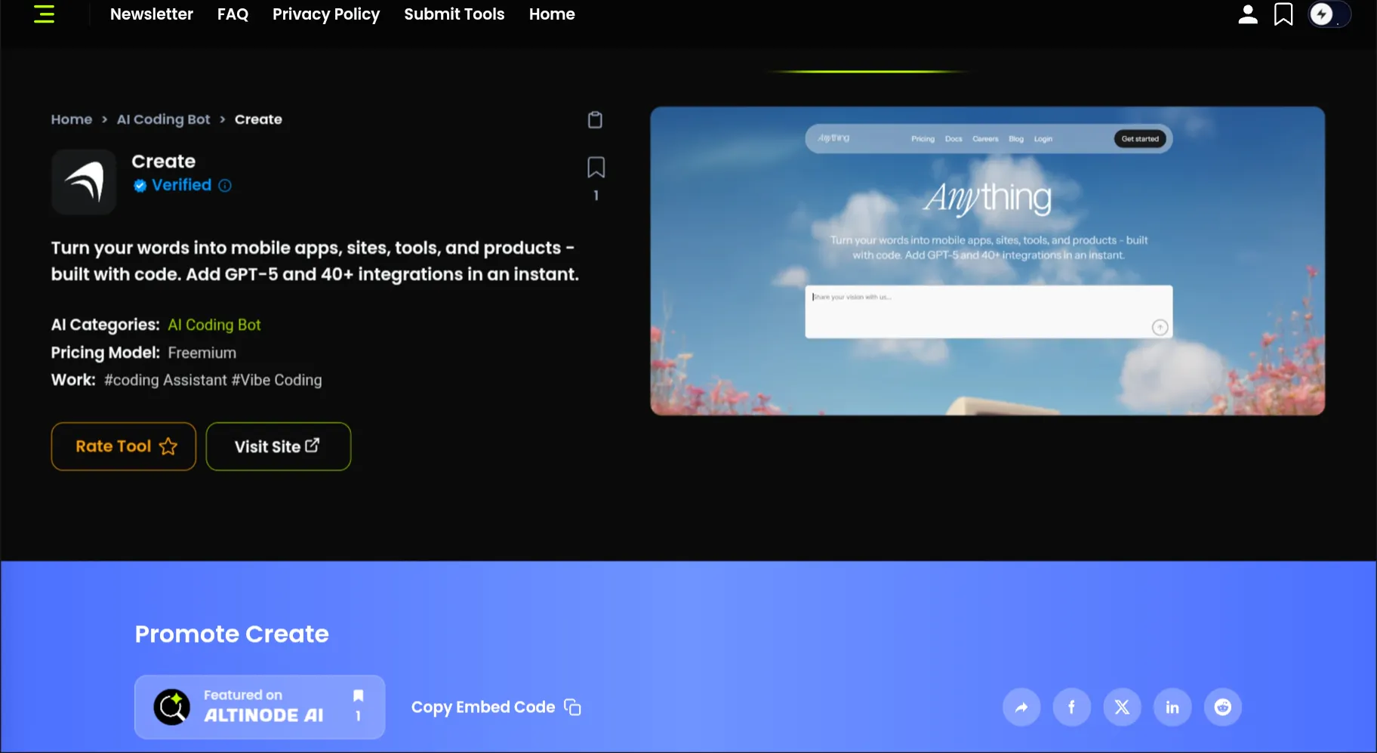Copy details with the clipboard icon
This screenshot has height=753, width=1377.
(x=595, y=120)
